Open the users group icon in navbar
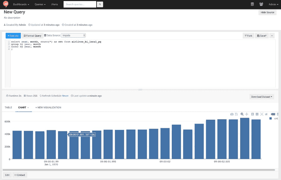The width and height of the screenshot is (281, 180). pyautogui.click(x=261, y=5)
